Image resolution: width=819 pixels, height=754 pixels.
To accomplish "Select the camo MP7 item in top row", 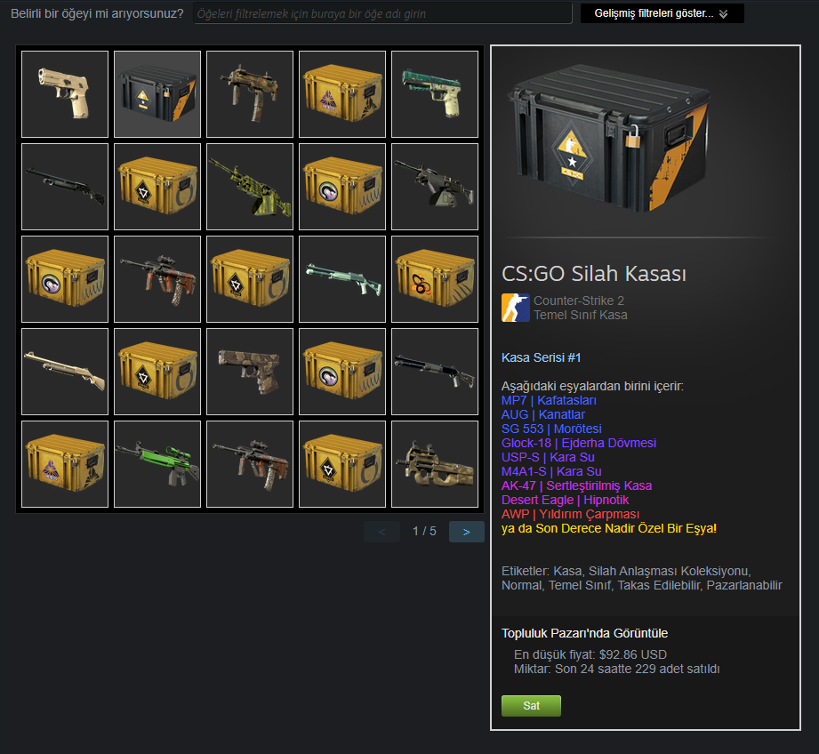I will (x=250, y=94).
